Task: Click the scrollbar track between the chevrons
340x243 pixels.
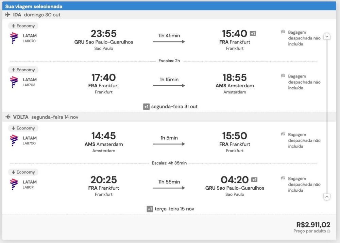Action: (x=327, y=116)
